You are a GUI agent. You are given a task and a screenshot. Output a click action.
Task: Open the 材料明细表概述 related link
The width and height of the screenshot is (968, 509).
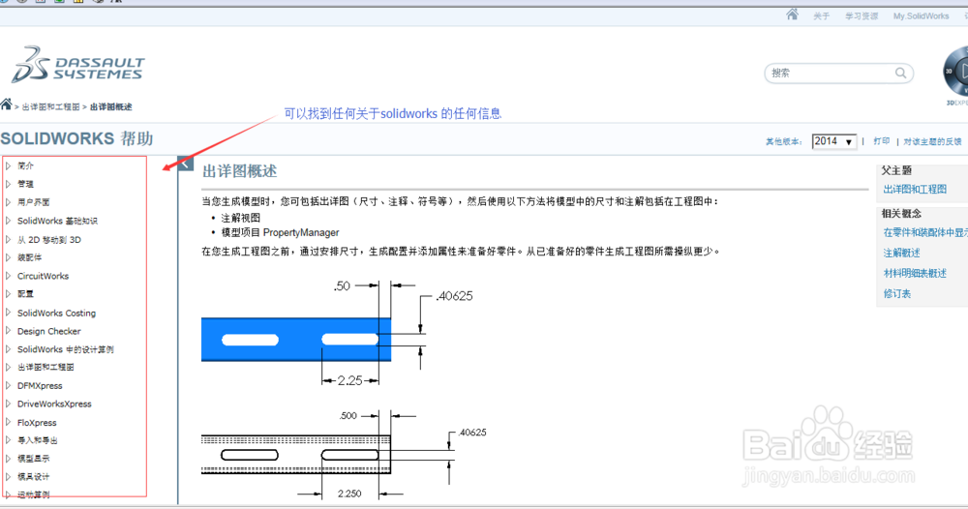click(915, 273)
